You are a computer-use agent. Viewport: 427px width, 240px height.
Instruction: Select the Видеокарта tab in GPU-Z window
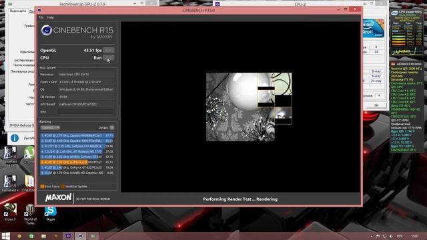pyautogui.click(x=18, y=11)
